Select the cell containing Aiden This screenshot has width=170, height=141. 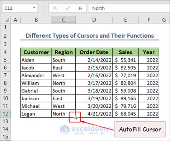pyautogui.click(x=36, y=60)
